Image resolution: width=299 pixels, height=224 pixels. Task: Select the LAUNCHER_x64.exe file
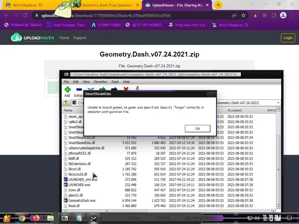83,180
